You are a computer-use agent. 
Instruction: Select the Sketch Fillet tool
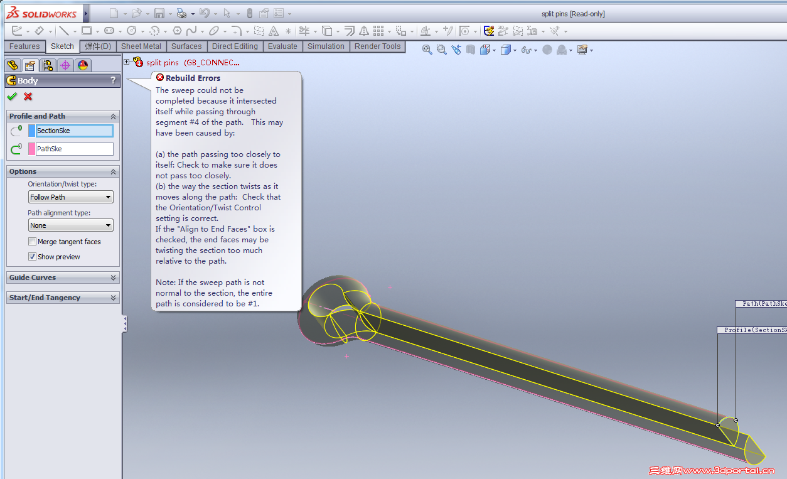pyautogui.click(x=236, y=31)
